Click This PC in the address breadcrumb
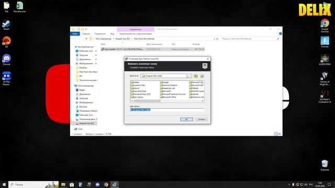The height and width of the screenshot is (188, 335). (x=104, y=39)
